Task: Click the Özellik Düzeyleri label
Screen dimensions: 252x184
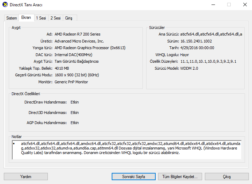Action: tap(164, 61)
